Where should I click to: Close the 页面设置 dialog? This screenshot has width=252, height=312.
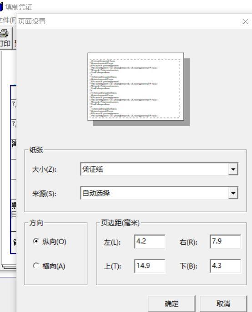246,21
